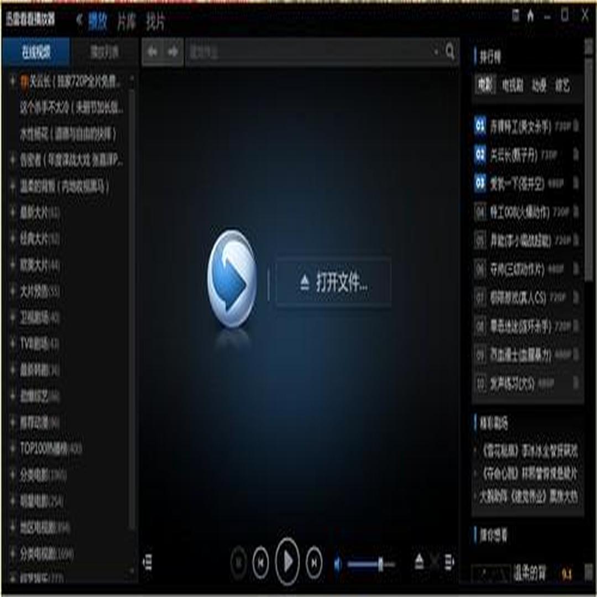The image size is (597, 597).
Task: Click the large play button
Action: pos(287,561)
